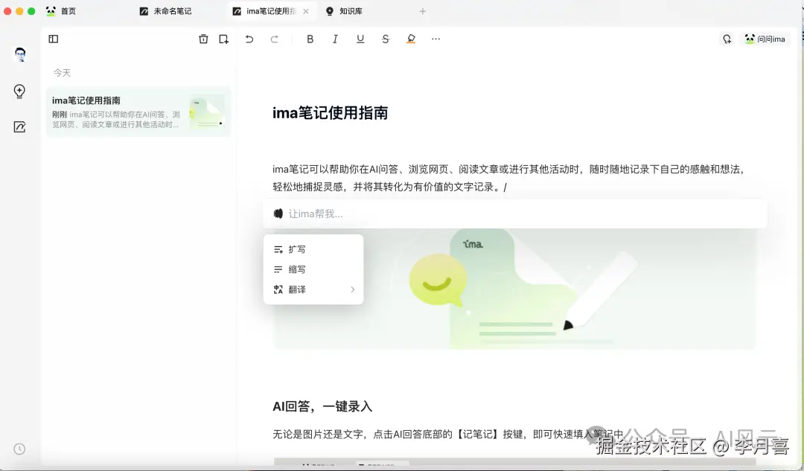Redo the last edit
804x471 pixels.
point(274,39)
